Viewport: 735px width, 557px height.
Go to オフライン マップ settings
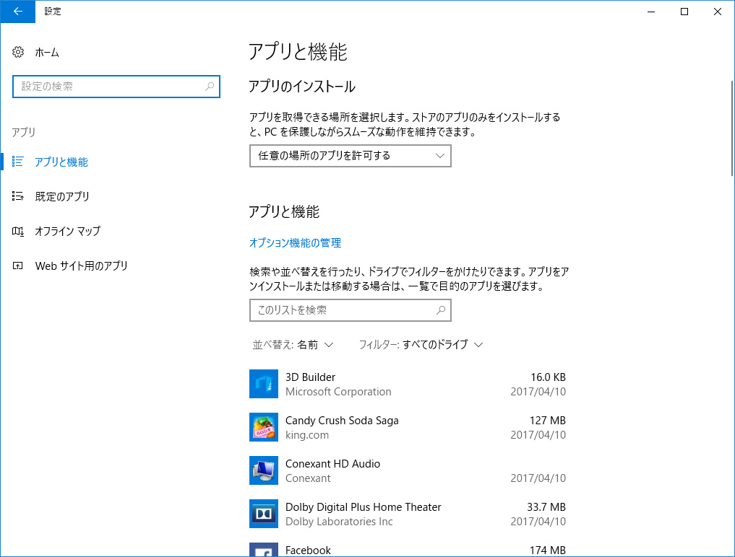(x=67, y=231)
